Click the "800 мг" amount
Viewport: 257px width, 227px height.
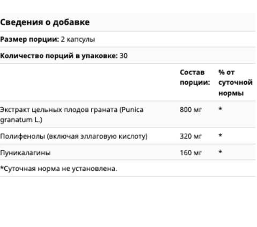191,109
